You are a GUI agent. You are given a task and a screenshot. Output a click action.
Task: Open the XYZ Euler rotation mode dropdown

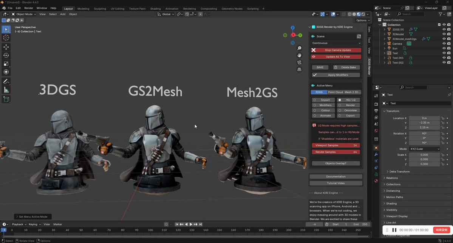coord(424,149)
